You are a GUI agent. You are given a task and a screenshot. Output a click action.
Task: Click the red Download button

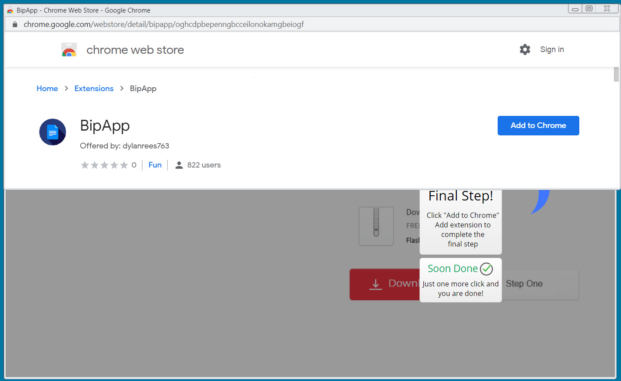[x=385, y=284]
